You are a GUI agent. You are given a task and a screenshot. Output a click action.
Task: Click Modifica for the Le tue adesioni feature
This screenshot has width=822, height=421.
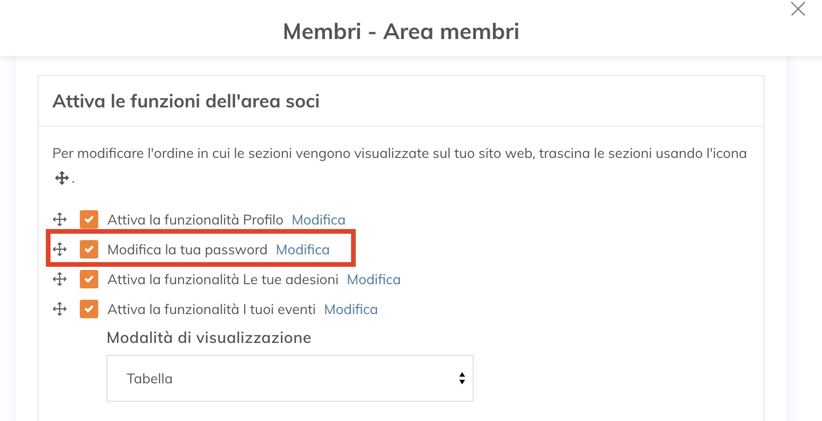coord(374,279)
